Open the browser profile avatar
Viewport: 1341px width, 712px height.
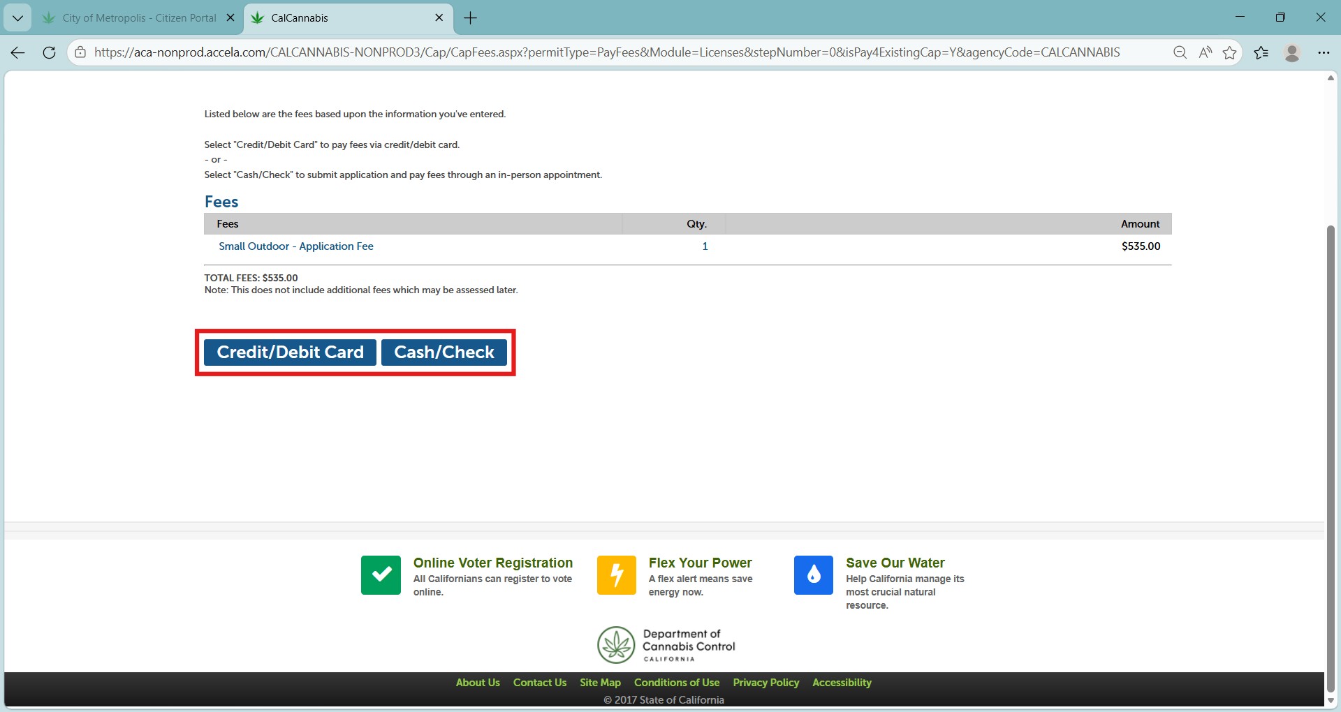[x=1292, y=52]
